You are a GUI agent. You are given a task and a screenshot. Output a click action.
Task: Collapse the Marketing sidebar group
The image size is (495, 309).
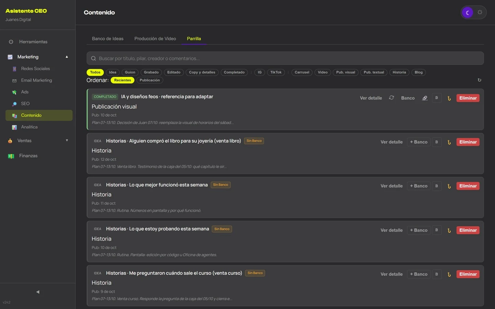(67, 57)
